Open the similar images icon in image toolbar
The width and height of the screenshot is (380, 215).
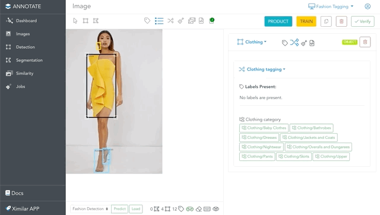pos(192,21)
